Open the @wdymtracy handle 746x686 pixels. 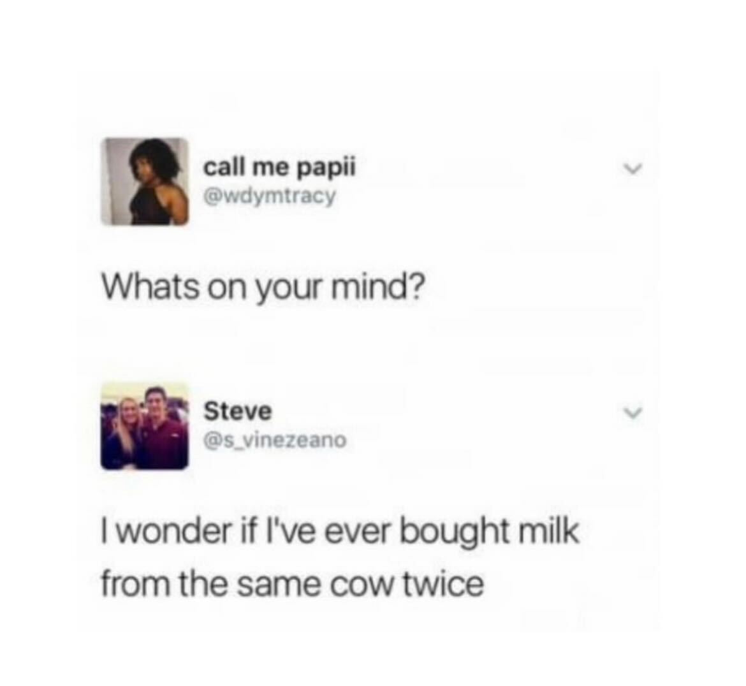(270, 196)
